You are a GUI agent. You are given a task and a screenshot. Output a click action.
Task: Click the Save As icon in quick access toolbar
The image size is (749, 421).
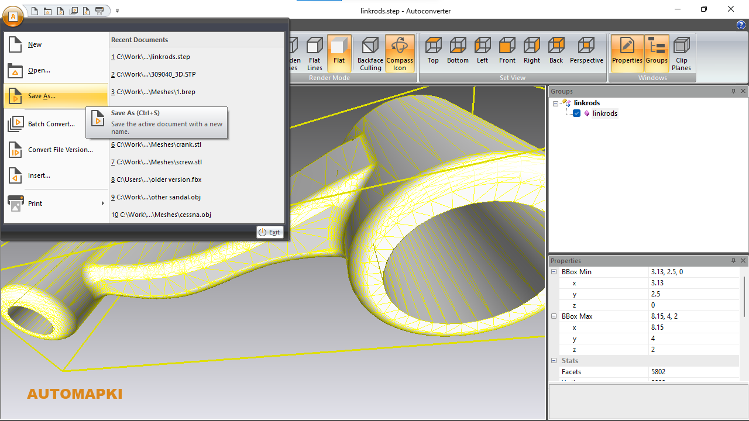point(60,11)
